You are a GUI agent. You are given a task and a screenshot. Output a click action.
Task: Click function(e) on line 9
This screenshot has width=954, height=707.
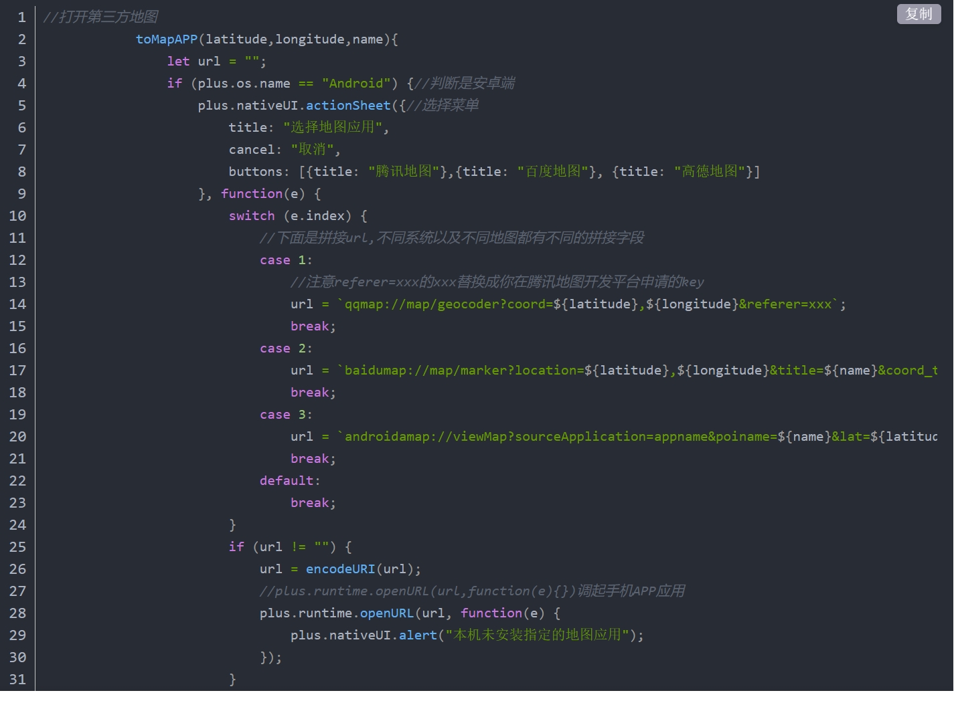click(x=263, y=193)
